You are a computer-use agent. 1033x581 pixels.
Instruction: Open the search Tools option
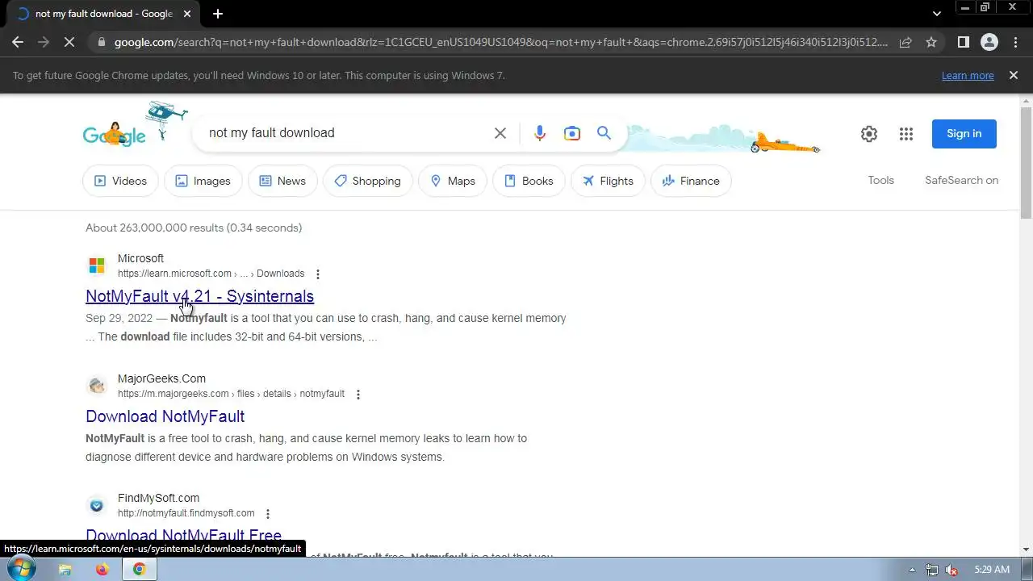point(881,181)
